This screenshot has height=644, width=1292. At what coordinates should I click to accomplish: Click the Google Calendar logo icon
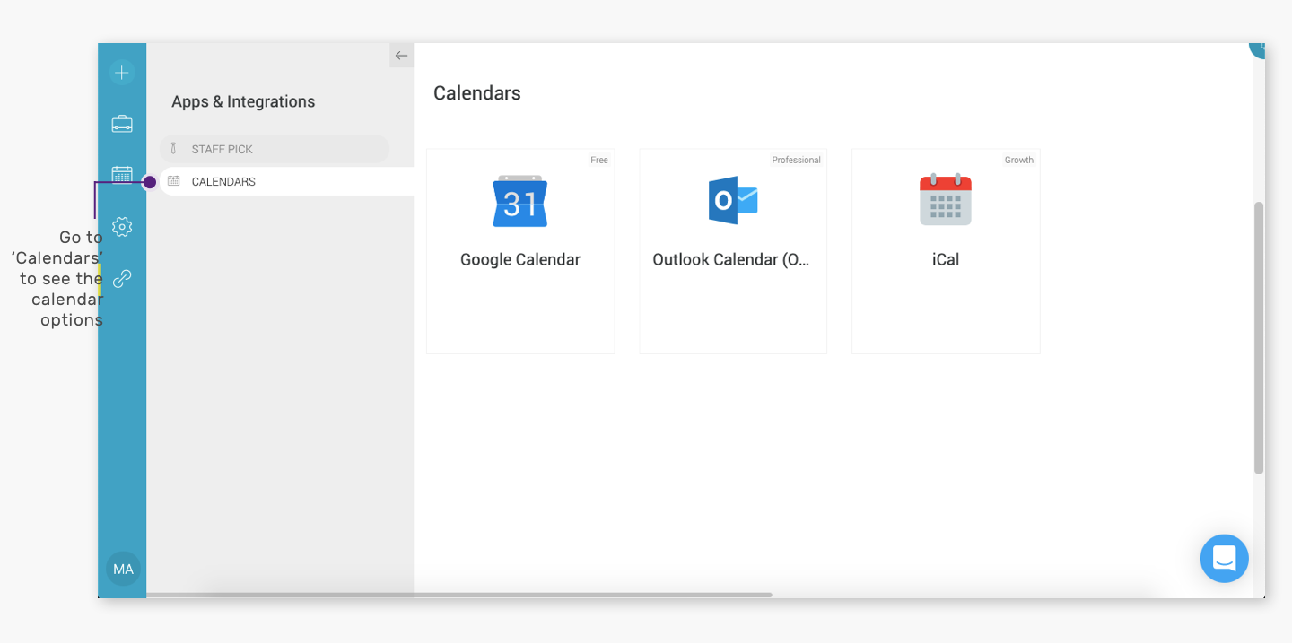[520, 201]
